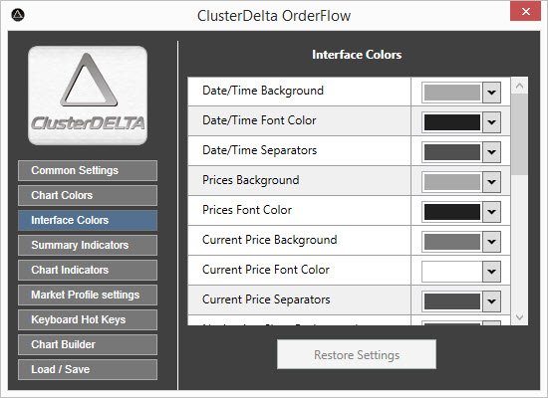Open Market Profile settings section

(88, 295)
